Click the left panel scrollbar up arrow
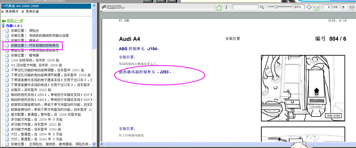Screen dimensions: 356x148 [x=94, y=5]
